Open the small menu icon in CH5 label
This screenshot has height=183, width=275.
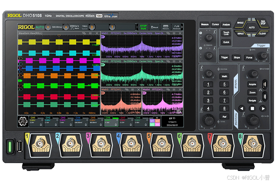pos(102,120)
